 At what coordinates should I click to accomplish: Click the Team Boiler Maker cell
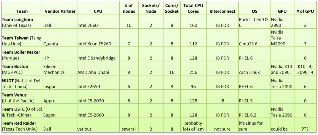click(x=21, y=56)
